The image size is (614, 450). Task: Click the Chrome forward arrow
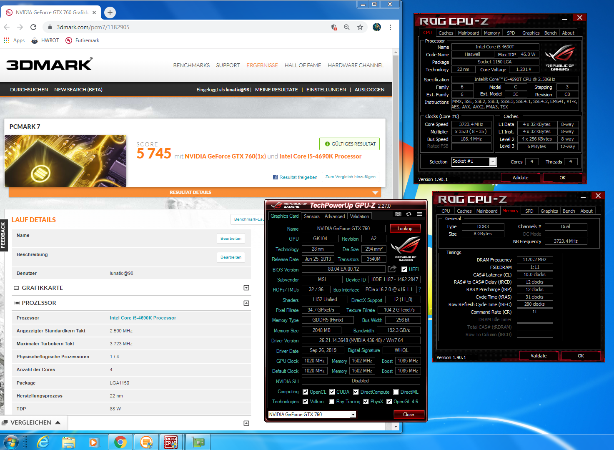(x=20, y=27)
